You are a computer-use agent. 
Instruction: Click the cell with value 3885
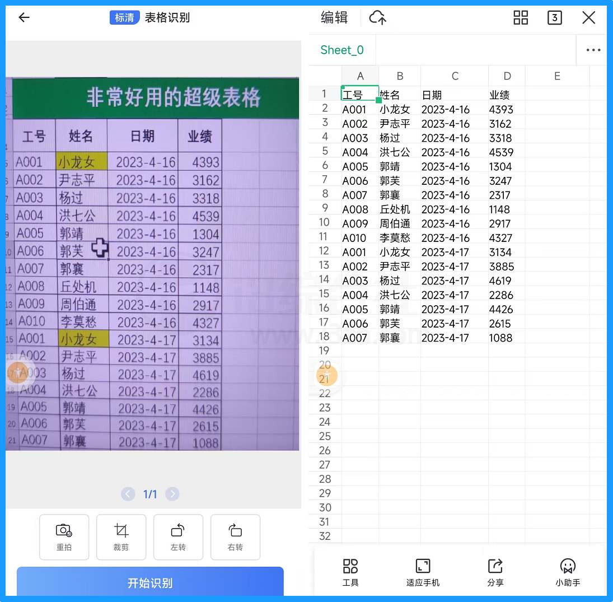(x=507, y=267)
